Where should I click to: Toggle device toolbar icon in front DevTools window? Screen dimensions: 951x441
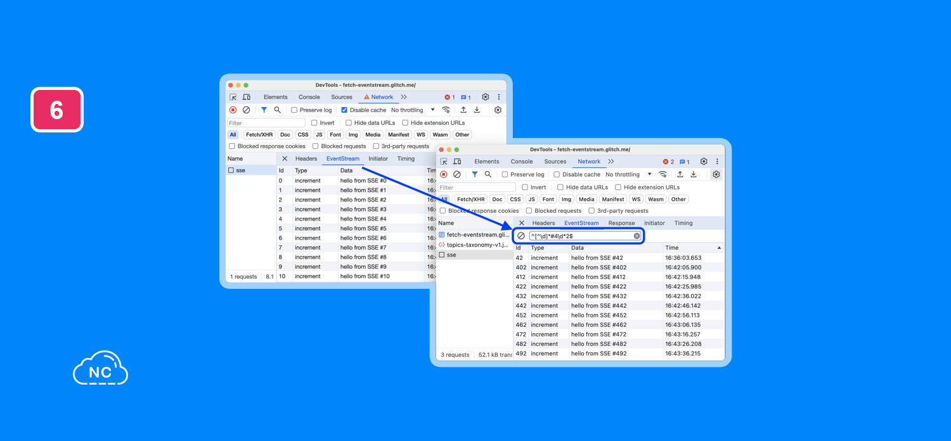point(457,162)
